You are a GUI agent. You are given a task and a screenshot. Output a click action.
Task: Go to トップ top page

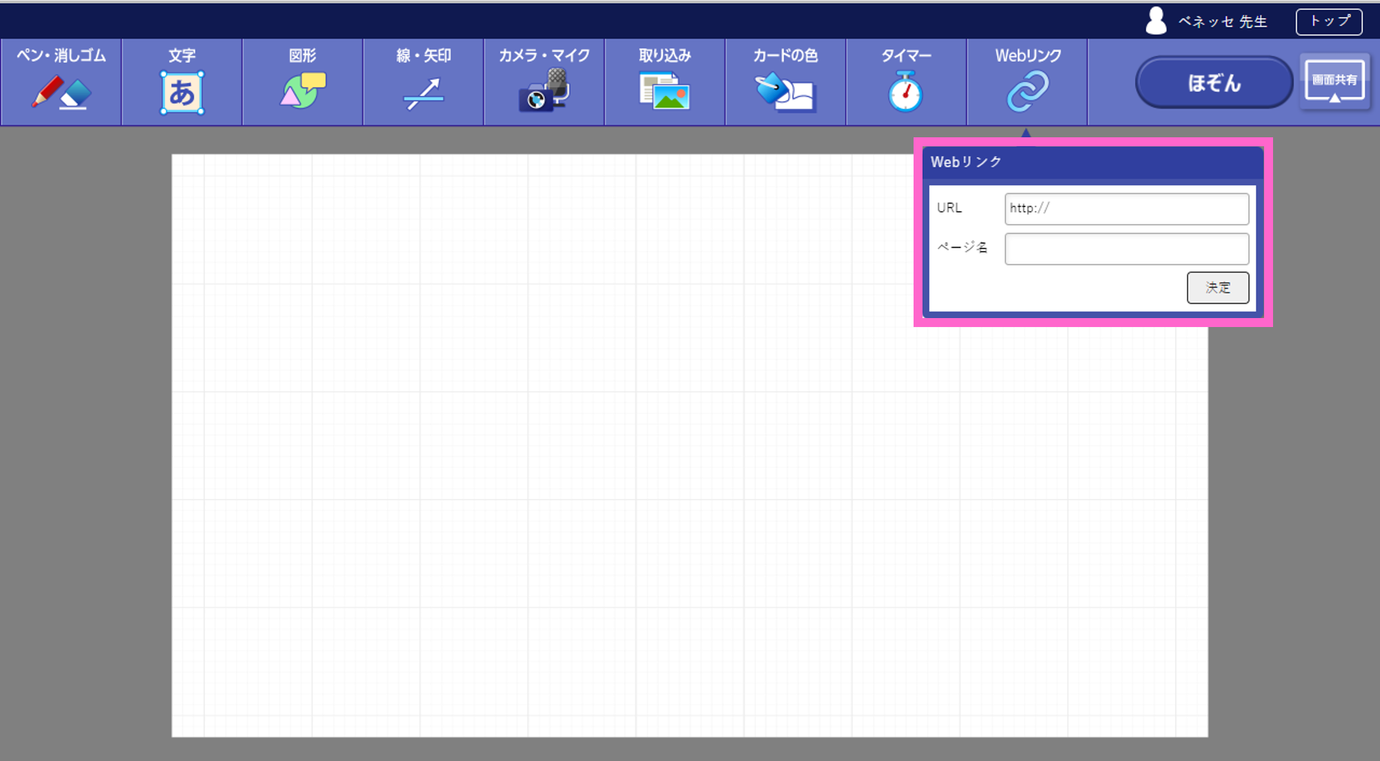[1328, 21]
